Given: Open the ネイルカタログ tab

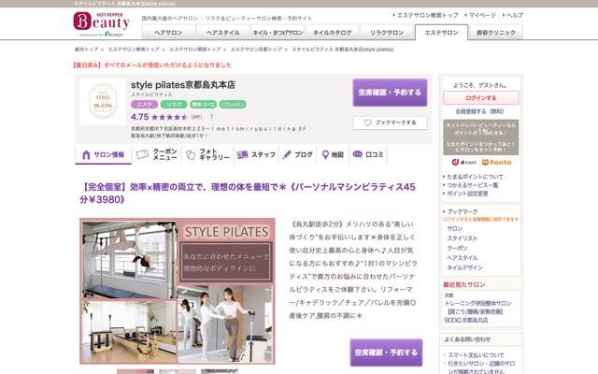Looking at the screenshot, I should pyautogui.click(x=333, y=33).
